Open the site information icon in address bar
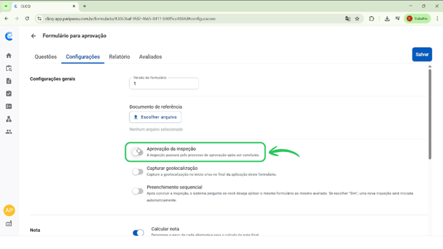Image resolution: width=443 pixels, height=249 pixels. [40, 19]
